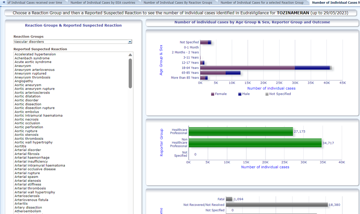
Task: Click the Non Healthcare Professional bar
Action: point(255,143)
